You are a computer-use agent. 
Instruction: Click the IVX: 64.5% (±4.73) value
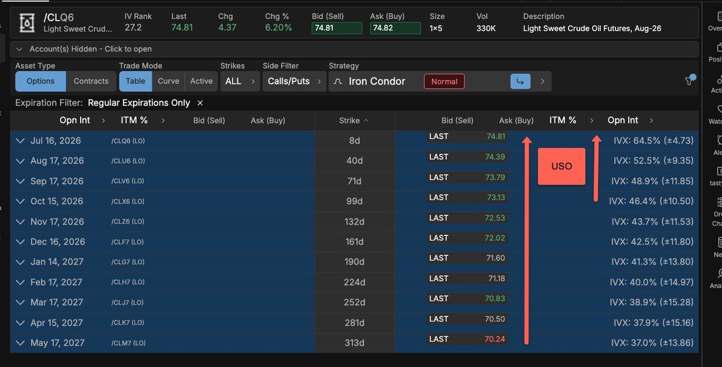click(653, 141)
